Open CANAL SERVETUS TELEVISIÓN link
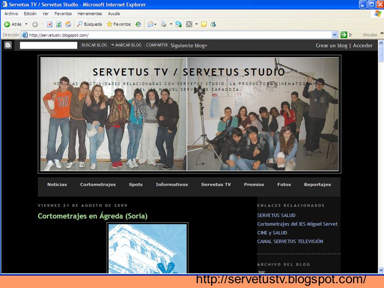384x288 pixels. pyautogui.click(x=290, y=242)
